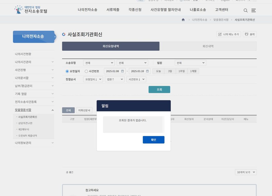
Task: Open 요청일자 sort order dropdown
Action: [93, 79]
